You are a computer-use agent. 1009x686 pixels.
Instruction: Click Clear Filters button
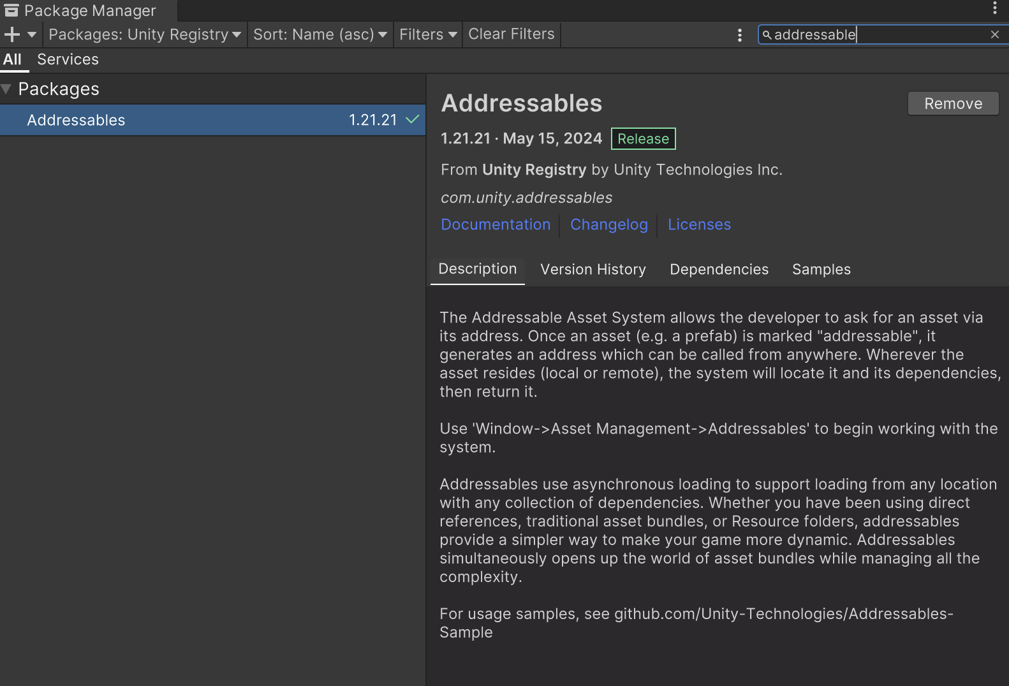click(512, 34)
